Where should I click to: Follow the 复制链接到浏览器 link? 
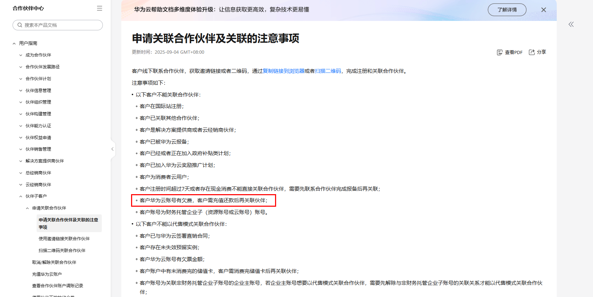[283, 71]
